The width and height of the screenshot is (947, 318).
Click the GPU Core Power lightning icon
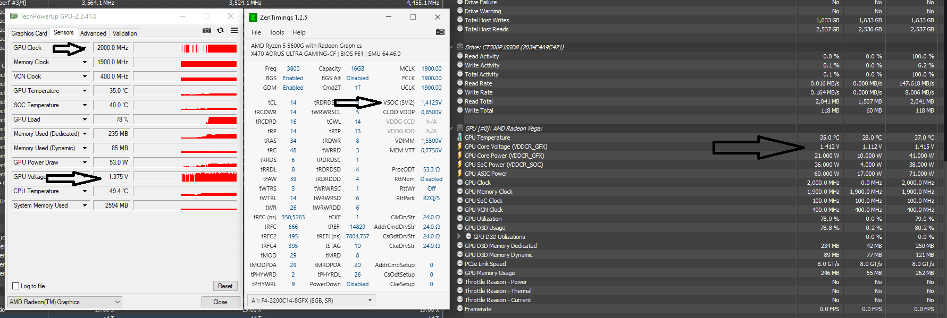460,156
